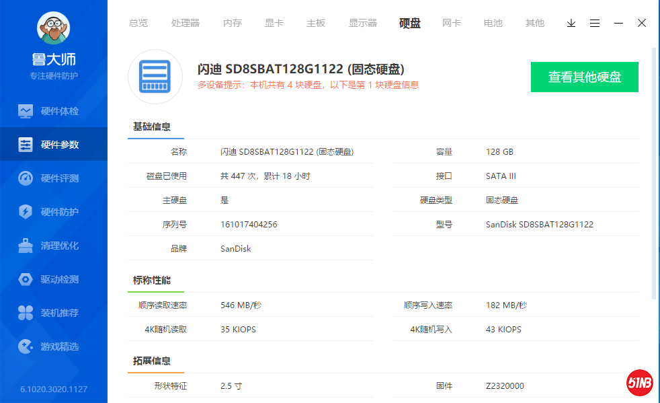
Task: Select the 主板 motherboard tab
Action: pyautogui.click(x=316, y=23)
